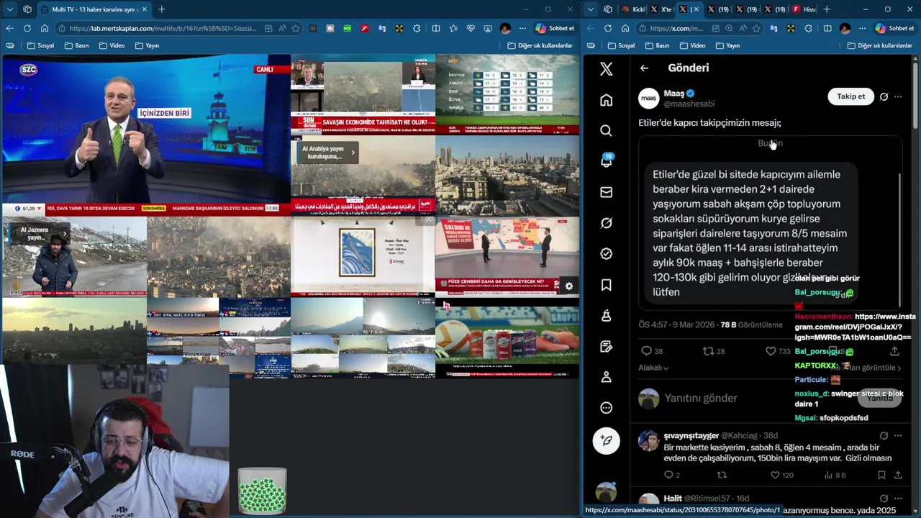Open Grok from the X sidebar
Image resolution: width=921 pixels, height=518 pixels.
point(606,223)
